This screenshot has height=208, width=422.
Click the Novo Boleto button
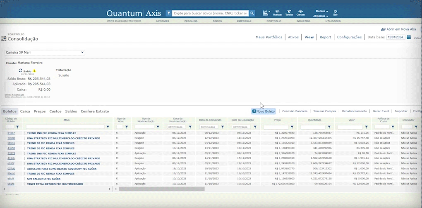point(263,111)
